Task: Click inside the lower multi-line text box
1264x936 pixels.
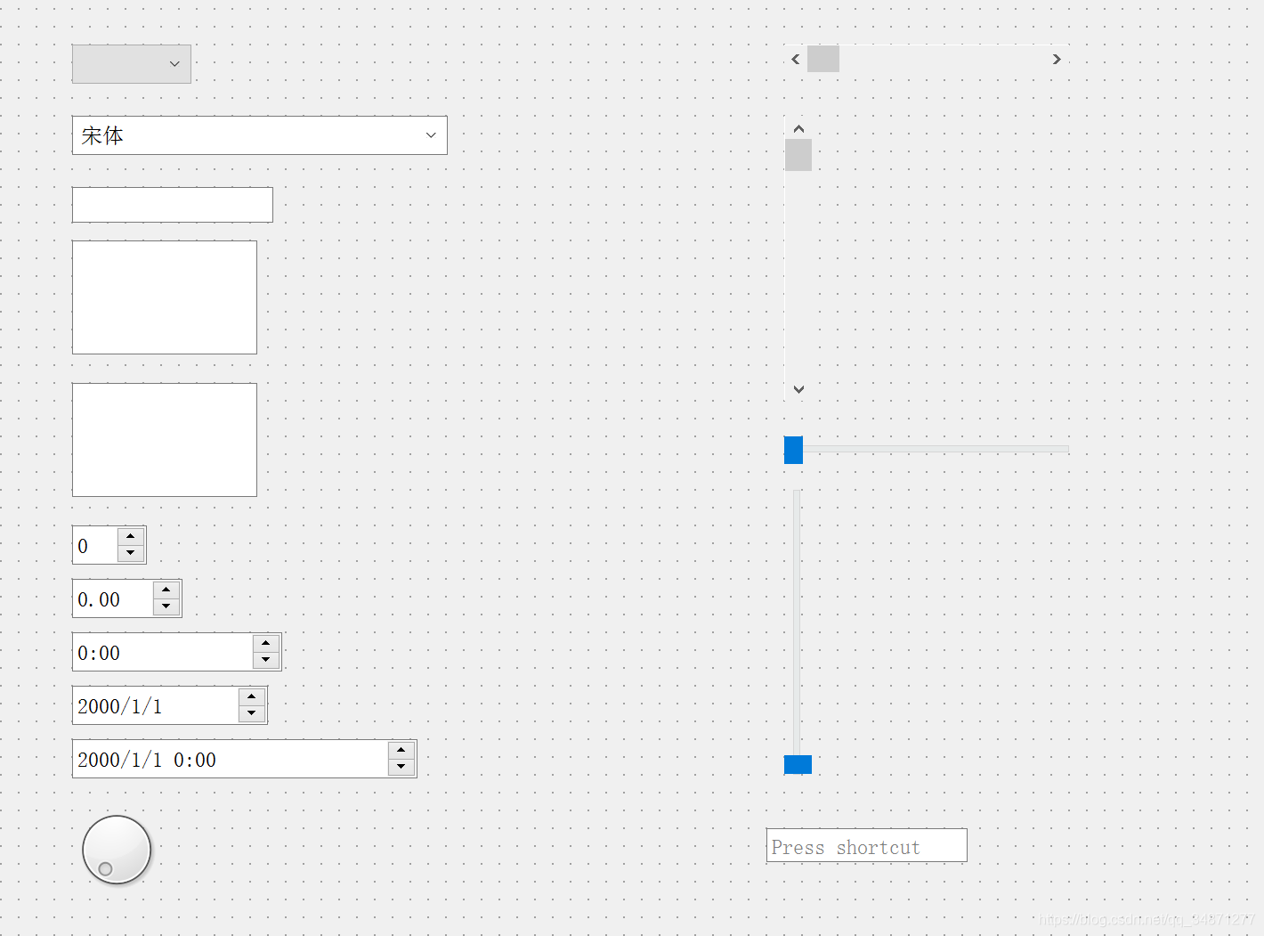Action: [165, 440]
